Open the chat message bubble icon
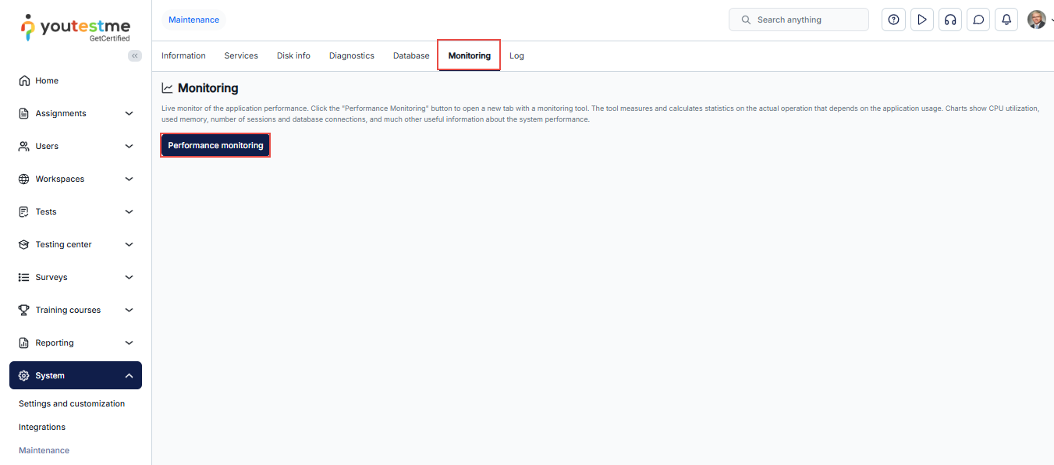1054x465 pixels. click(x=978, y=20)
